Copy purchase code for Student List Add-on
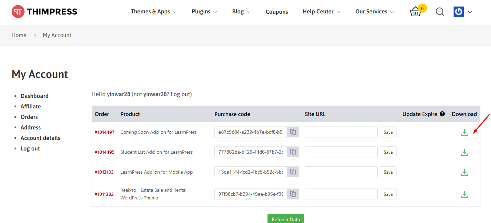491x223 pixels. pyautogui.click(x=293, y=152)
